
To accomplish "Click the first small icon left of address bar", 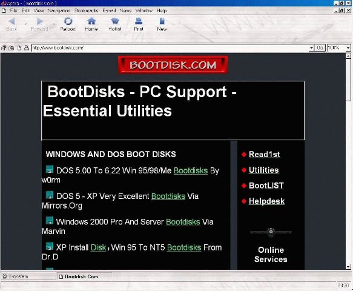I will [4, 48].
